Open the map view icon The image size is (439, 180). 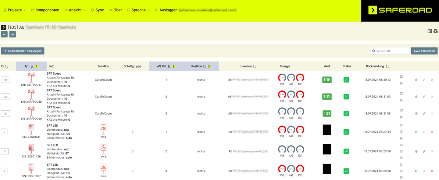pos(430,31)
